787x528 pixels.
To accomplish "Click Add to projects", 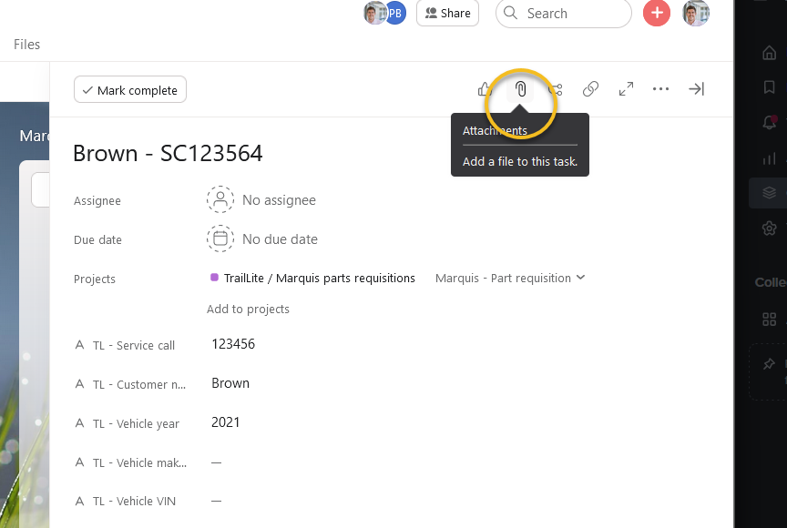I will 248,309.
